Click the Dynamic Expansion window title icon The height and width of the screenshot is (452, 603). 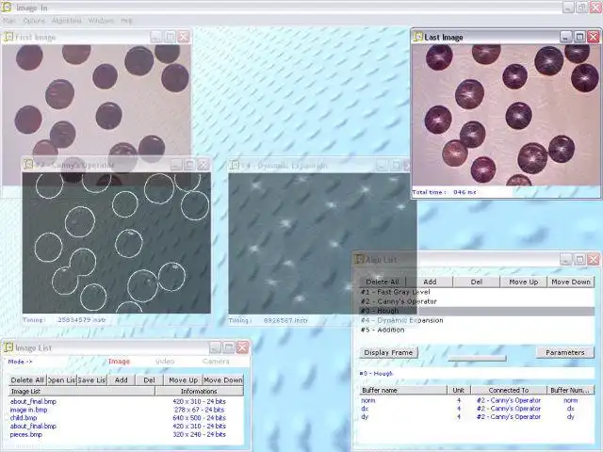tap(234, 166)
